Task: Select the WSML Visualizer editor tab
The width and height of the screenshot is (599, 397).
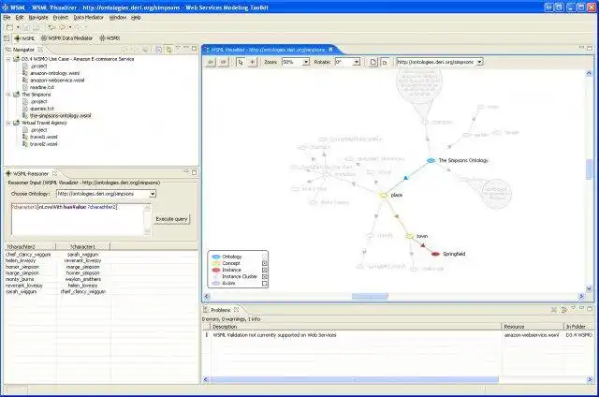Action: tap(268, 50)
